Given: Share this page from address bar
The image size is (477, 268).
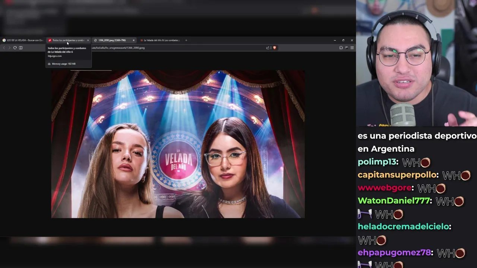Looking at the screenshot, I should 268,48.
